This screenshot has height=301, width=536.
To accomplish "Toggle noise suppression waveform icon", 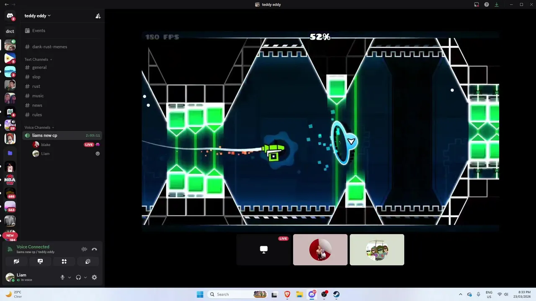I will [84, 249].
